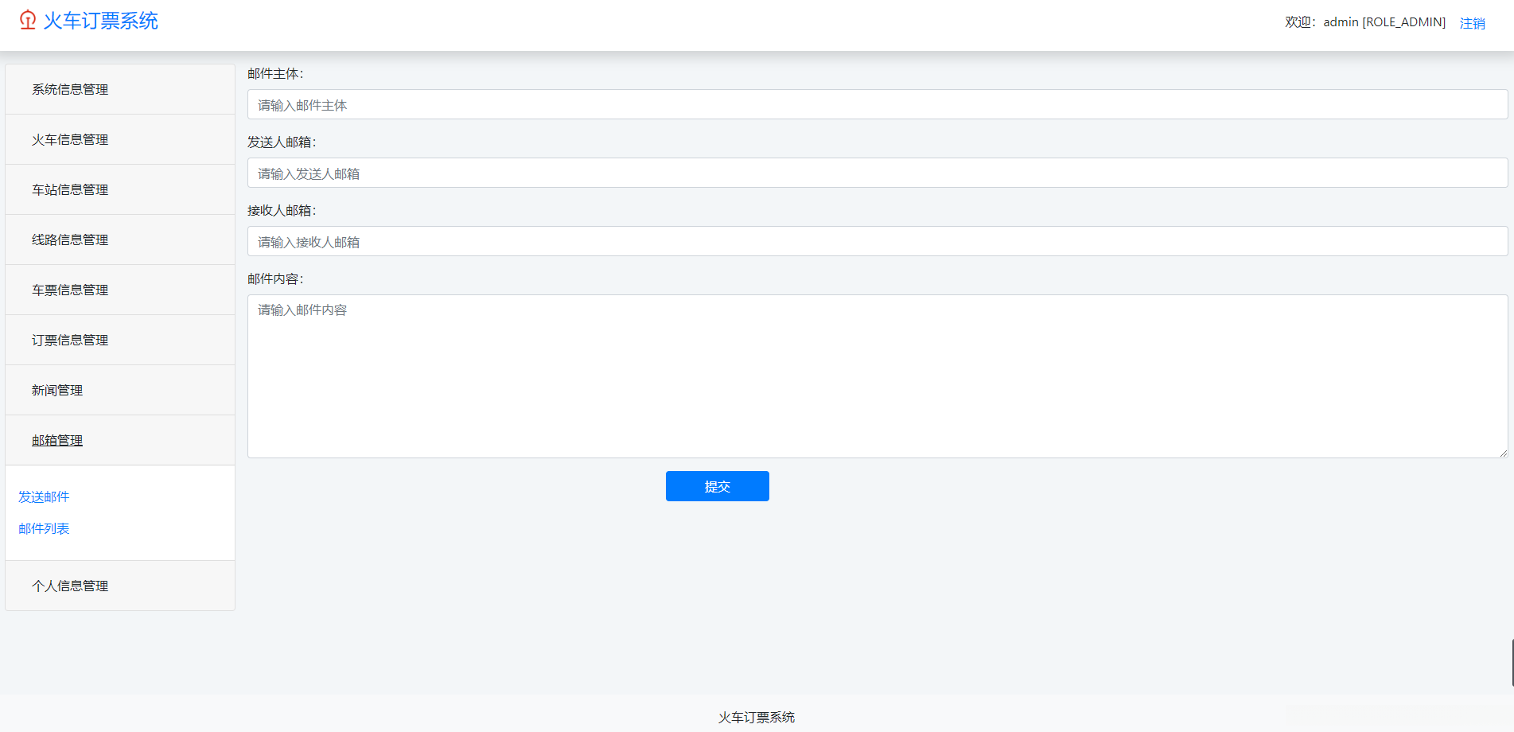Log out via the 注销 link

click(x=1472, y=23)
